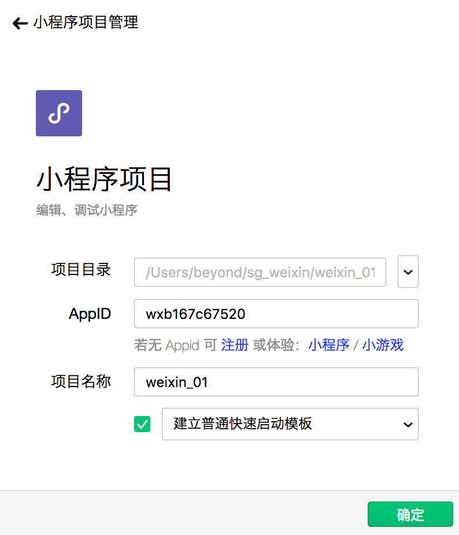Click the AppID input field

point(276,314)
